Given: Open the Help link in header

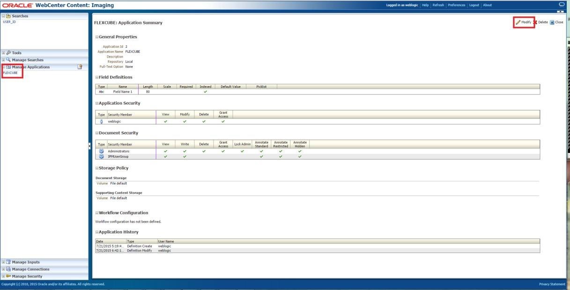Looking at the screenshot, I should (425, 5).
